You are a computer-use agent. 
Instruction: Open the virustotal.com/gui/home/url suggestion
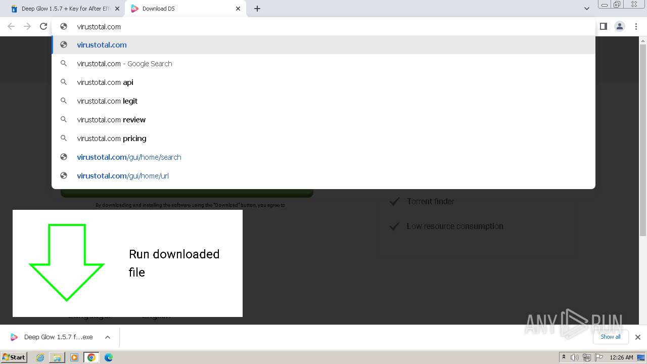click(x=323, y=176)
